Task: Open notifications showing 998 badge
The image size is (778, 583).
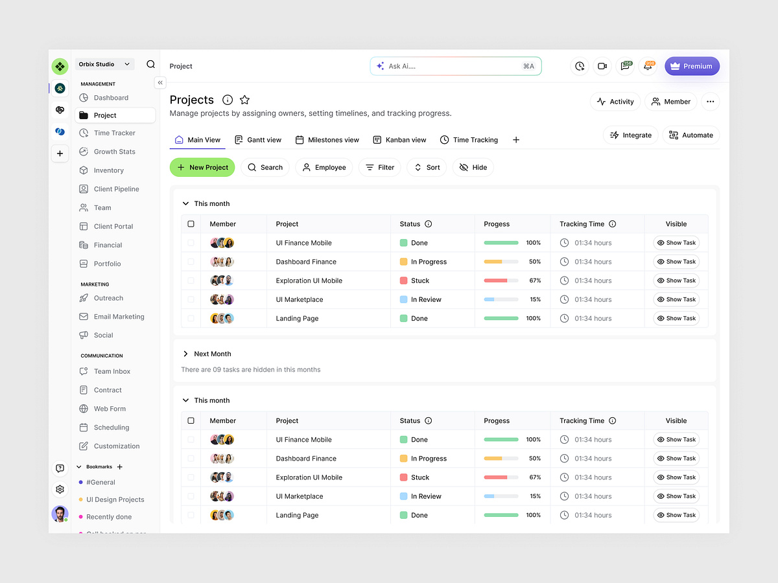Action: pyautogui.click(x=648, y=66)
